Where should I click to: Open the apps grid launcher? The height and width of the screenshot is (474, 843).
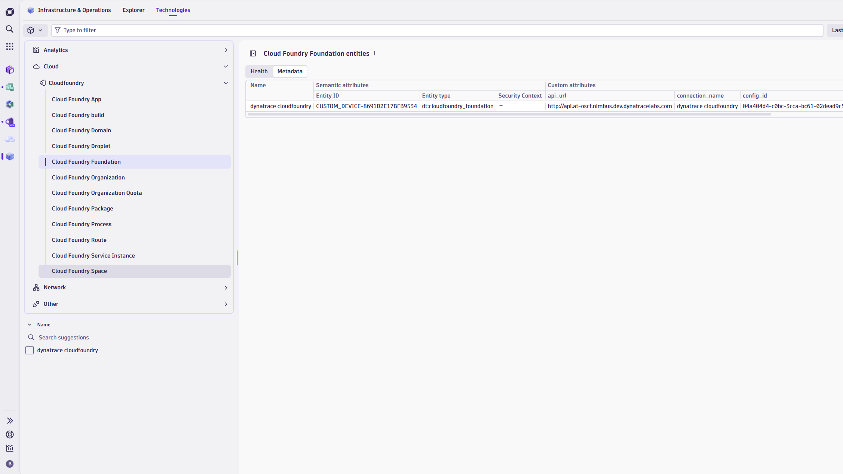tap(10, 46)
